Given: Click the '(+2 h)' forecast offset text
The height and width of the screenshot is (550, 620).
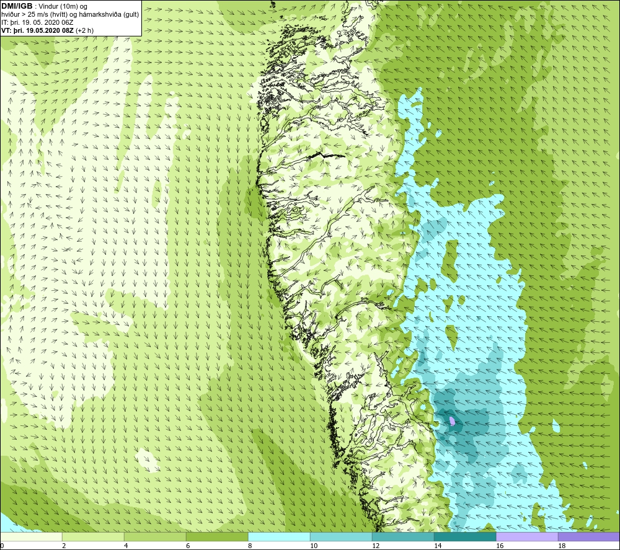Looking at the screenshot, I should (84, 30).
